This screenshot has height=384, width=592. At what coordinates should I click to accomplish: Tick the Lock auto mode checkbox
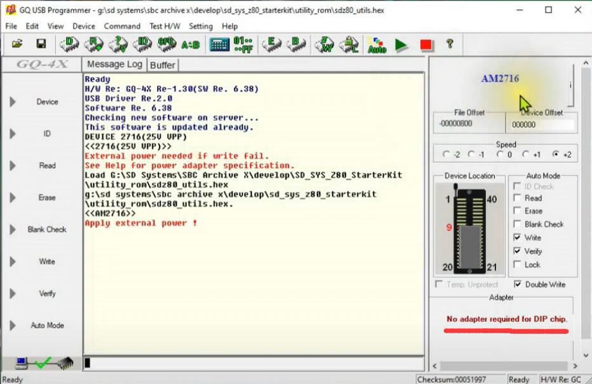coord(517,264)
